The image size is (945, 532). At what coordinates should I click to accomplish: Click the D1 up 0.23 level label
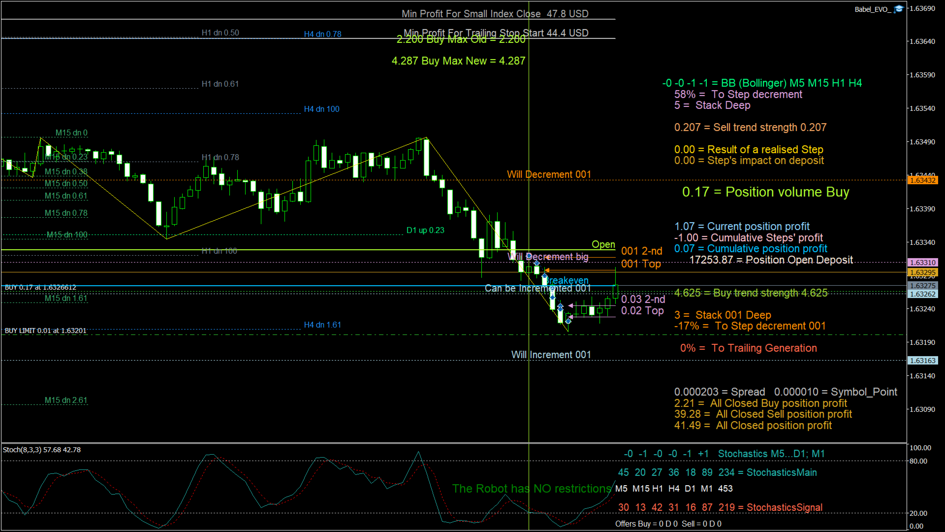425,230
